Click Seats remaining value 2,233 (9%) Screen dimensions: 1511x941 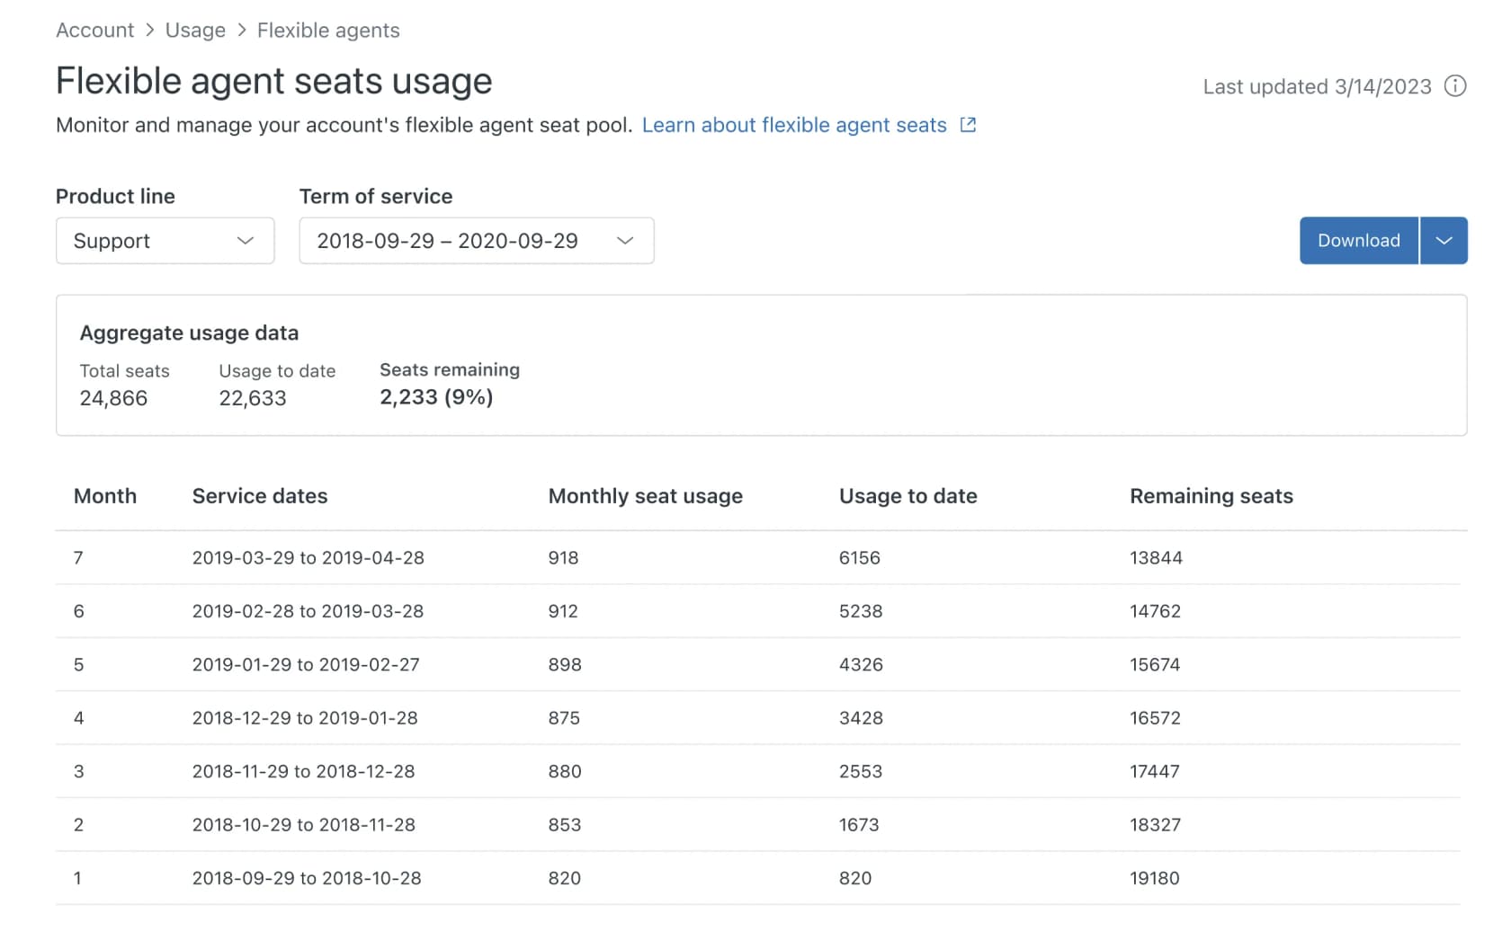click(436, 397)
